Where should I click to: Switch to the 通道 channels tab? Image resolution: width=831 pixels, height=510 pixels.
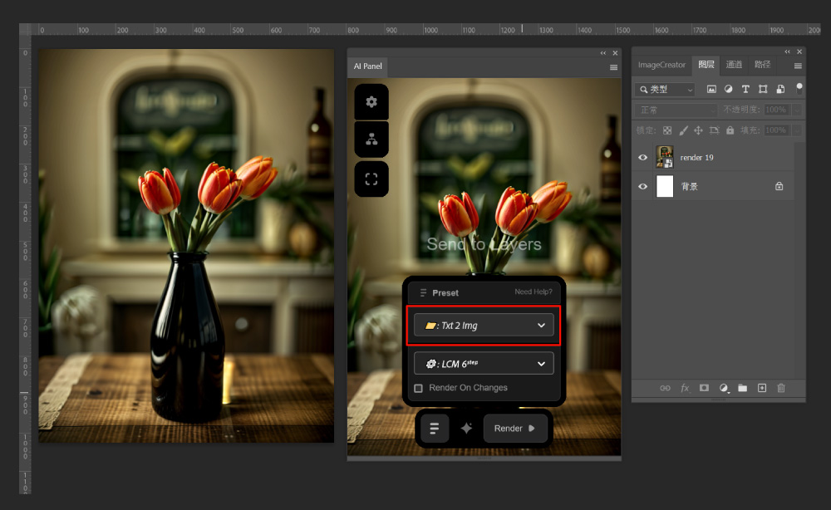(734, 65)
